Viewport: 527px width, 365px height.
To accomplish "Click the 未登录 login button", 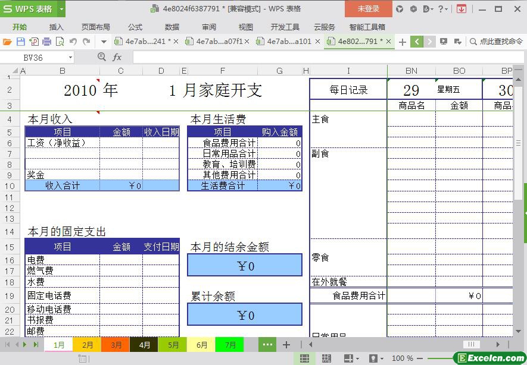I will (368, 9).
